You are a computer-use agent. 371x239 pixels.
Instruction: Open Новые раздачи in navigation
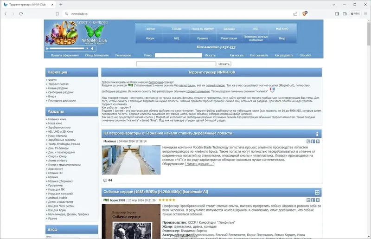click(58, 88)
